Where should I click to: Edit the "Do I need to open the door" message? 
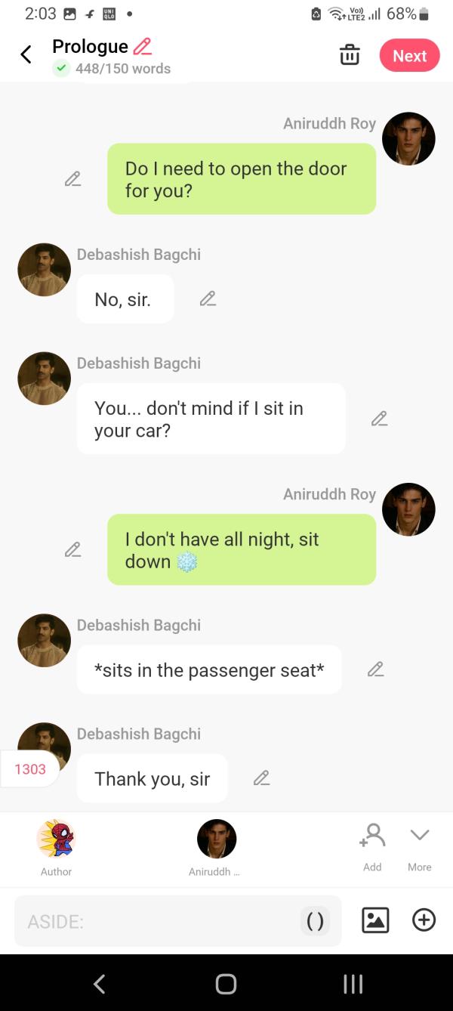pos(72,179)
